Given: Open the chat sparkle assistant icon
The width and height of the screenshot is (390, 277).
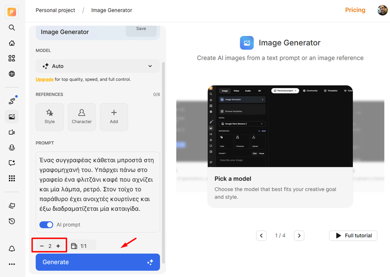Looking at the screenshot, I should coord(12,163).
